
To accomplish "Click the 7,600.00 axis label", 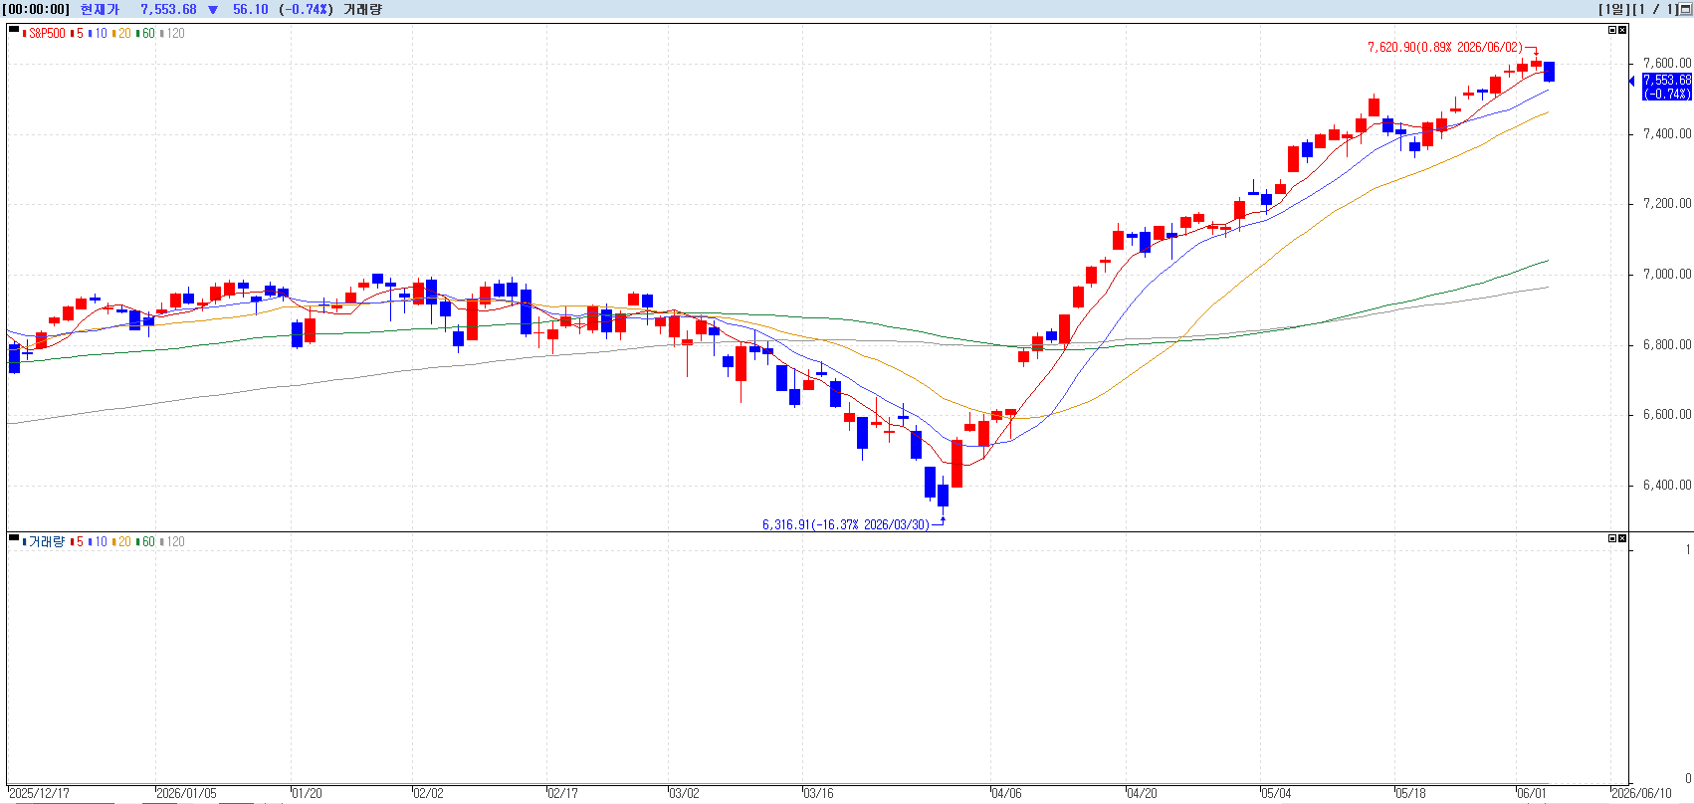I will 1667,63.
